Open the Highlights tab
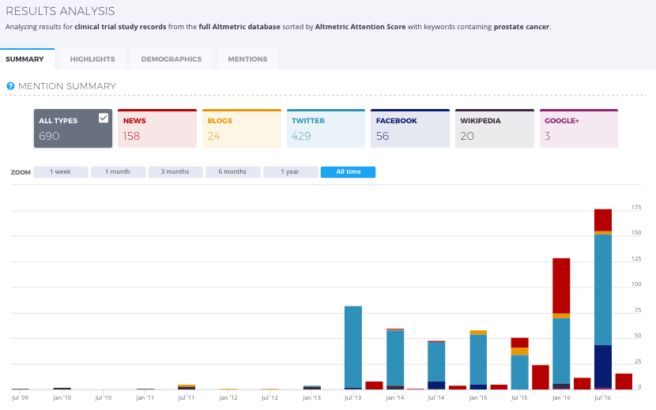Viewport: 656px width, 410px height. 92,59
